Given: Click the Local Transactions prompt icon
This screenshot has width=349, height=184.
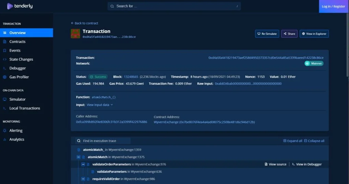Looking at the screenshot, I should coord(5,108).
